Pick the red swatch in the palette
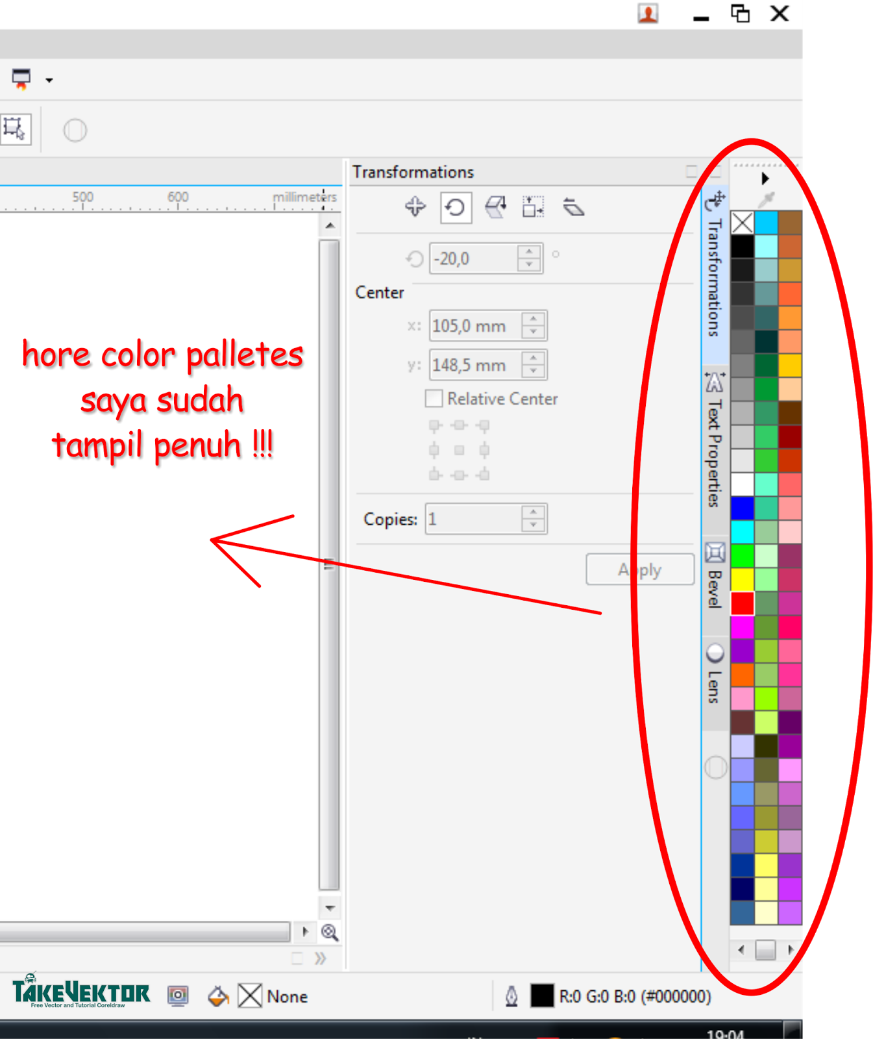Screen dimensions: 873x1039 pos(743,603)
